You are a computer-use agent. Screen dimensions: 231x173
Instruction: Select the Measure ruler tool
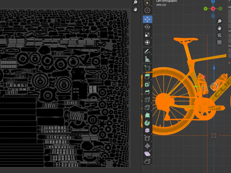147,59
